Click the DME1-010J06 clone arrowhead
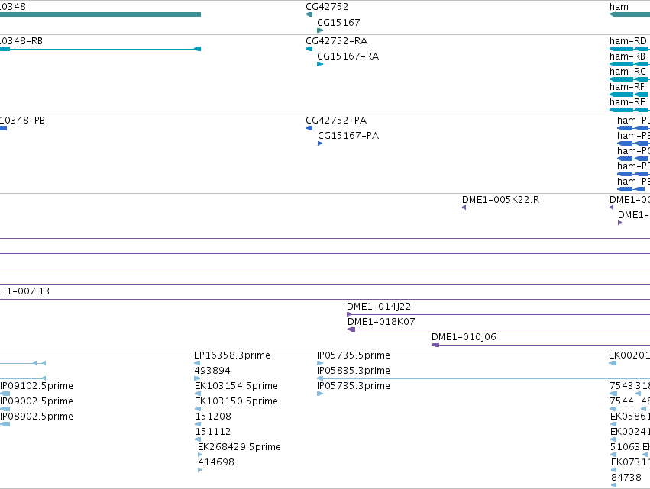 435,345
